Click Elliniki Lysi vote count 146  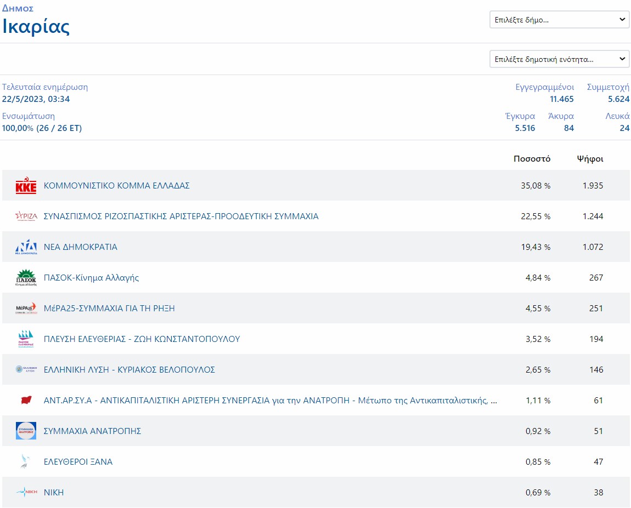pos(596,370)
